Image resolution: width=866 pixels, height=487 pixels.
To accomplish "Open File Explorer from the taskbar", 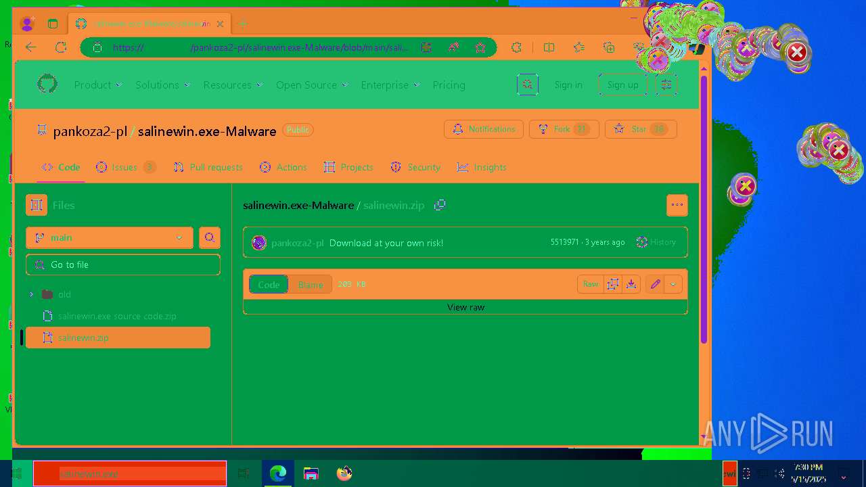I will (311, 473).
